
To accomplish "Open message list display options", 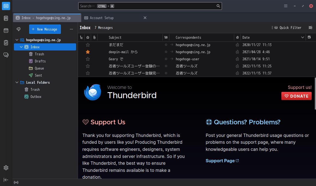I will pos(310,28).
